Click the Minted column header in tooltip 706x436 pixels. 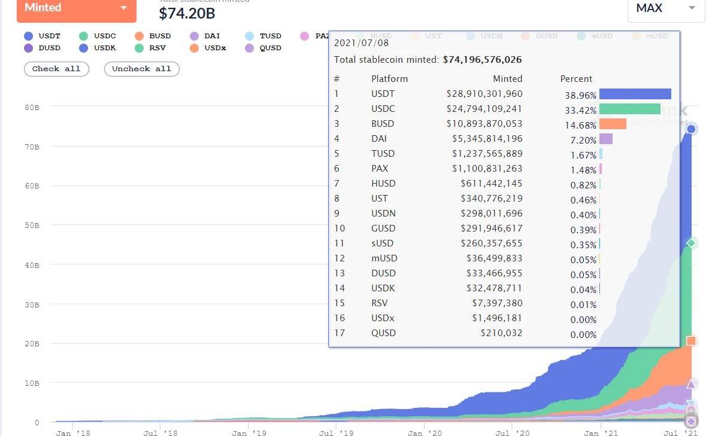coord(507,79)
